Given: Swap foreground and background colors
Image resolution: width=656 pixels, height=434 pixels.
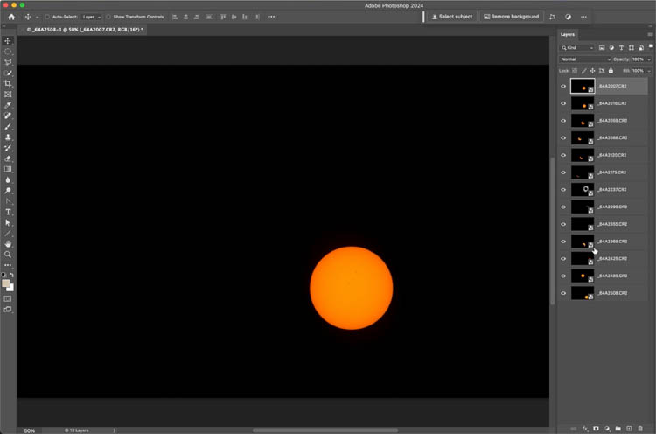Looking at the screenshot, I should coord(11,275).
